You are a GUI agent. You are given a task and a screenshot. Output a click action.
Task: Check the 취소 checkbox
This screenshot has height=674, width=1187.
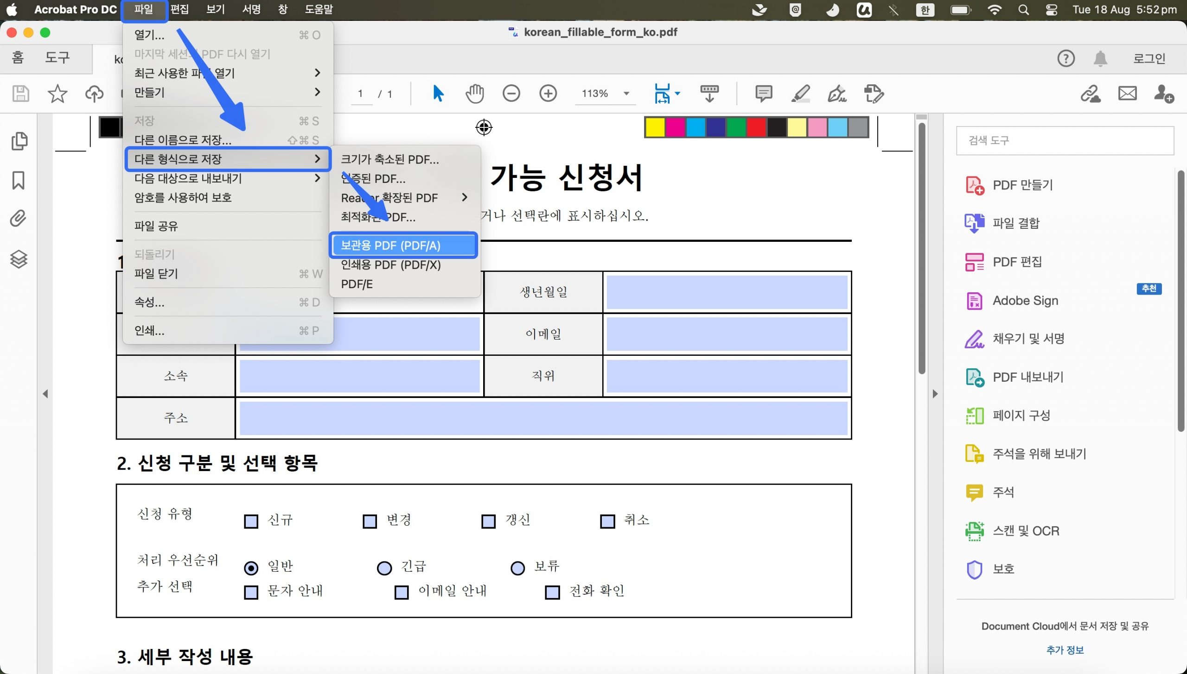607,521
